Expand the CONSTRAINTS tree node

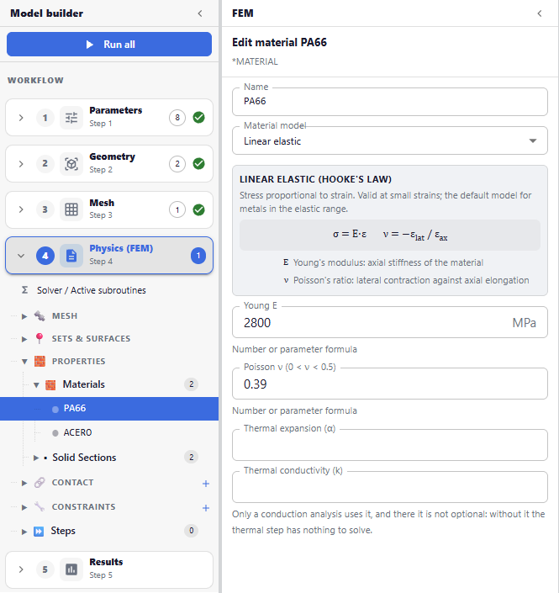point(24,507)
